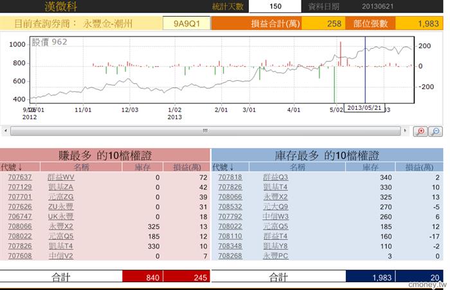Image resolution: width=450 pixels, height=290 pixels.
Task: Click the 永豐金-潮州 broker name
Action: click(108, 24)
